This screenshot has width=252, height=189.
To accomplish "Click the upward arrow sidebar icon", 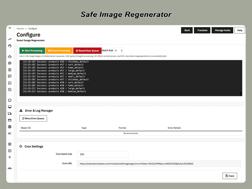I will click(x=10, y=157).
